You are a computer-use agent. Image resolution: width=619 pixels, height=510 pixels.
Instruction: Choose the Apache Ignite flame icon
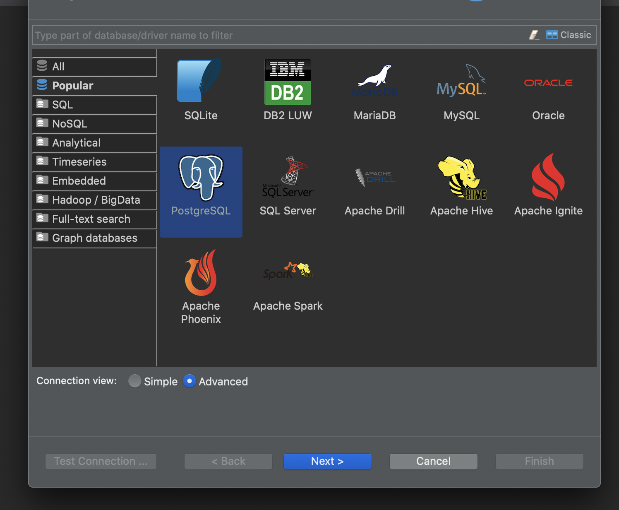(548, 177)
